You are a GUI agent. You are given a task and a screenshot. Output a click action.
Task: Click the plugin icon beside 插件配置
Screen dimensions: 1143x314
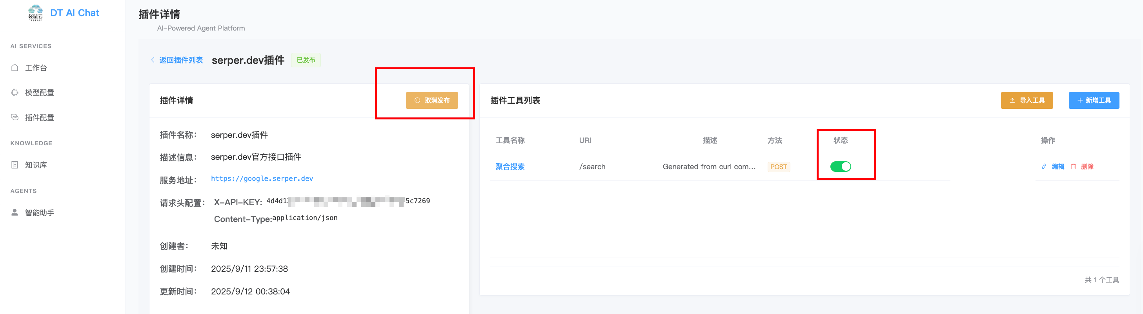(x=15, y=117)
